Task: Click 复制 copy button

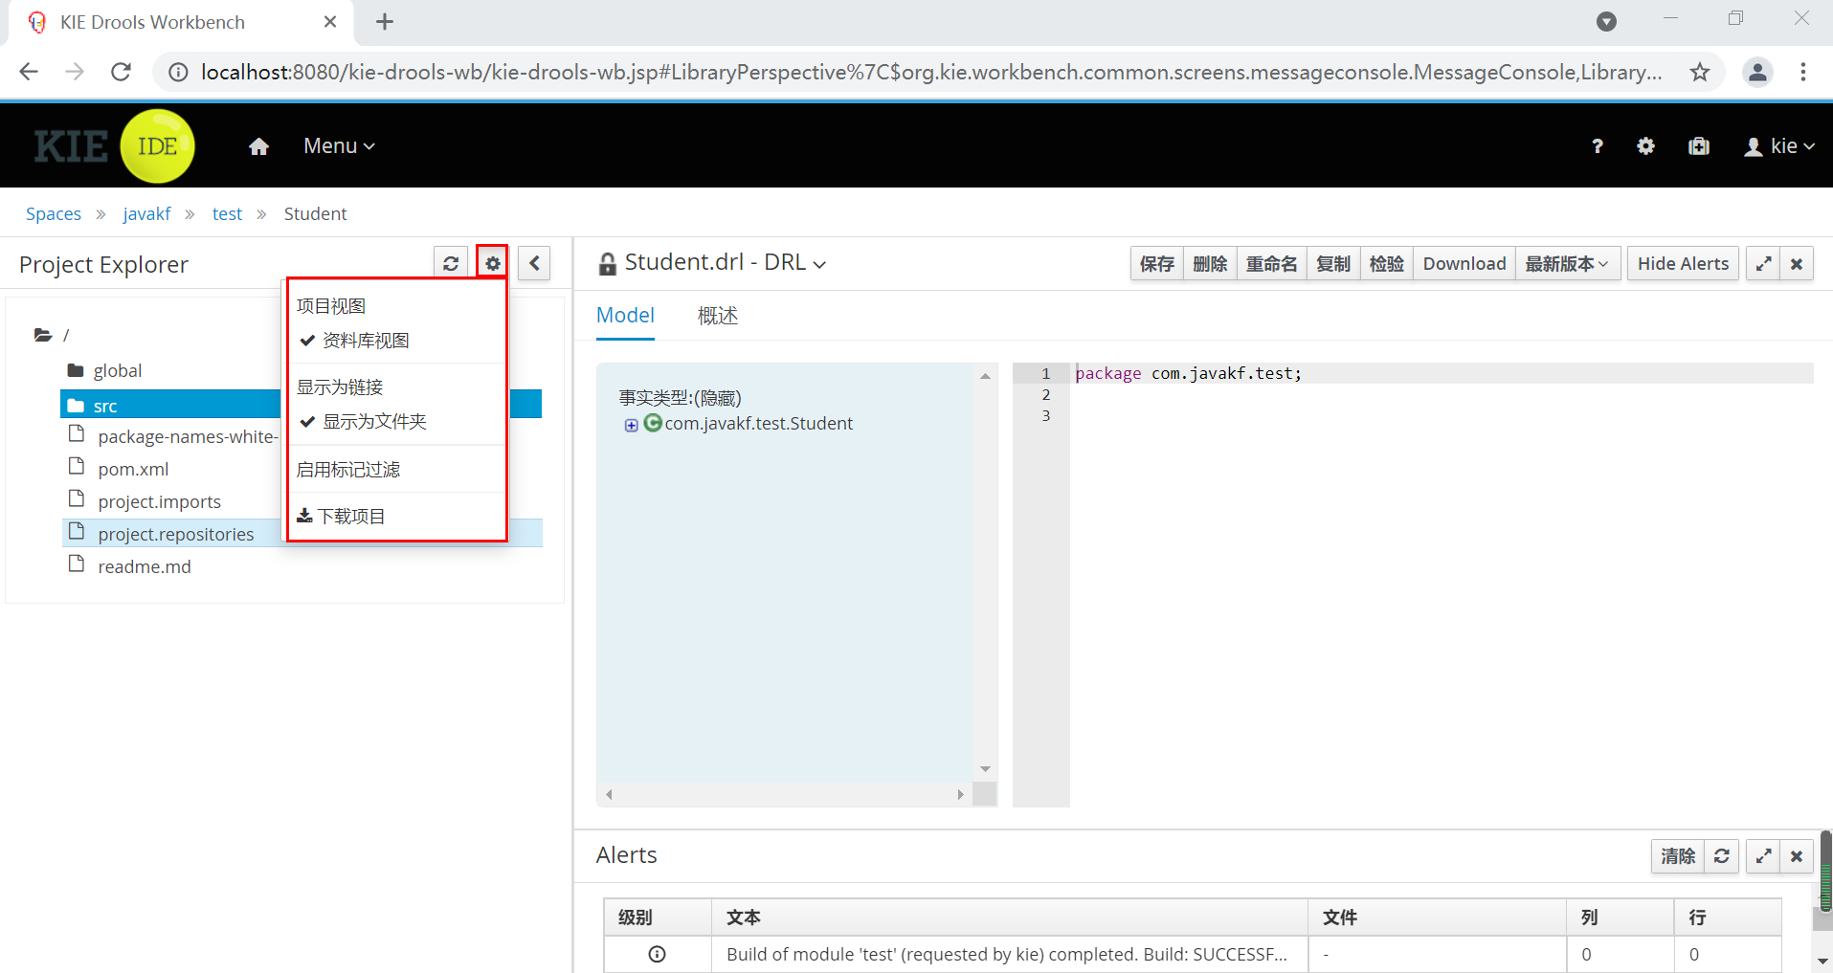Action: point(1333,263)
